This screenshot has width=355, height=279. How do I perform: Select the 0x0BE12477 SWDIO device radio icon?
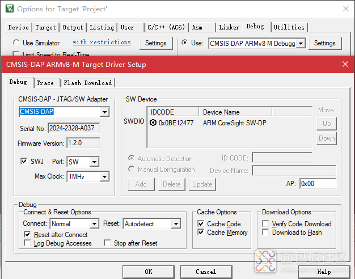[x=153, y=122]
